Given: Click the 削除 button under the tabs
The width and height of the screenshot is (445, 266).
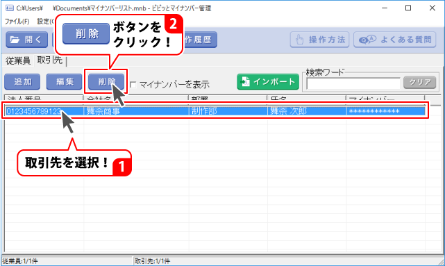Looking at the screenshot, I should [x=106, y=82].
